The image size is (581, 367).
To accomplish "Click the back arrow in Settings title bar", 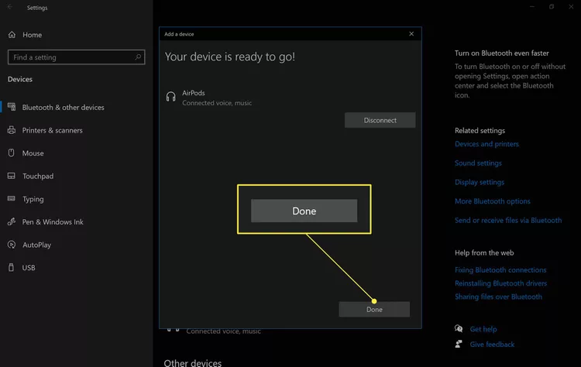I will point(10,7).
